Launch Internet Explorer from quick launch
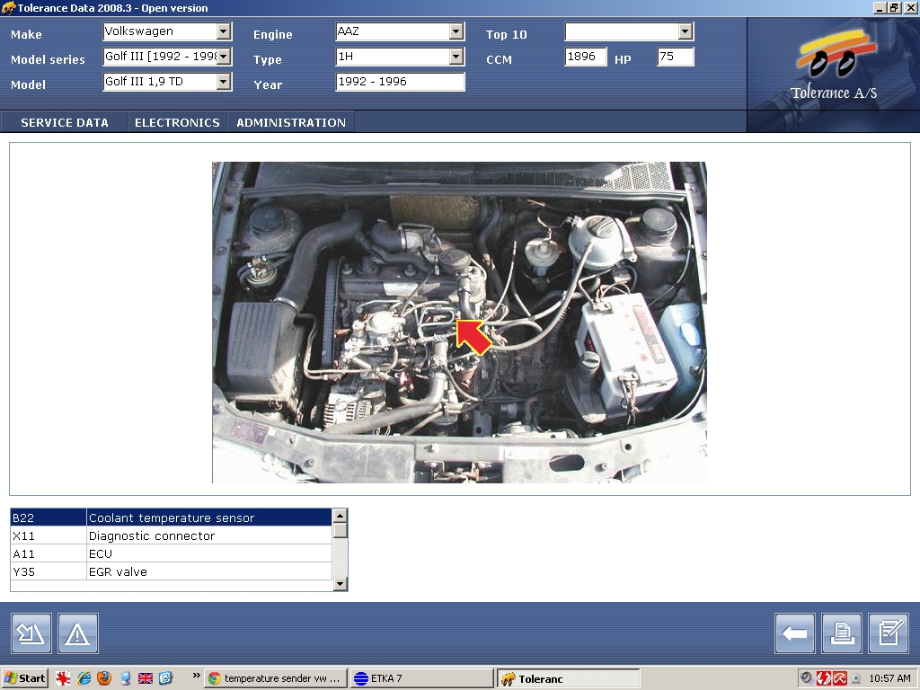 click(x=84, y=678)
